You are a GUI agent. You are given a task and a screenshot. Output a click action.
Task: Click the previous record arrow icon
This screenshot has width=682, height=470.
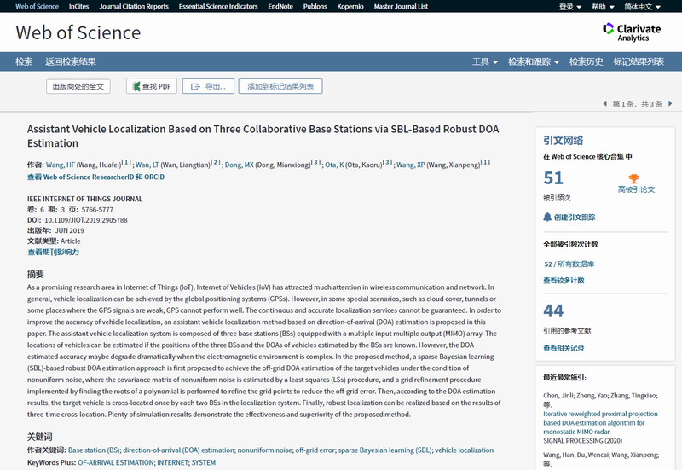[x=605, y=104]
